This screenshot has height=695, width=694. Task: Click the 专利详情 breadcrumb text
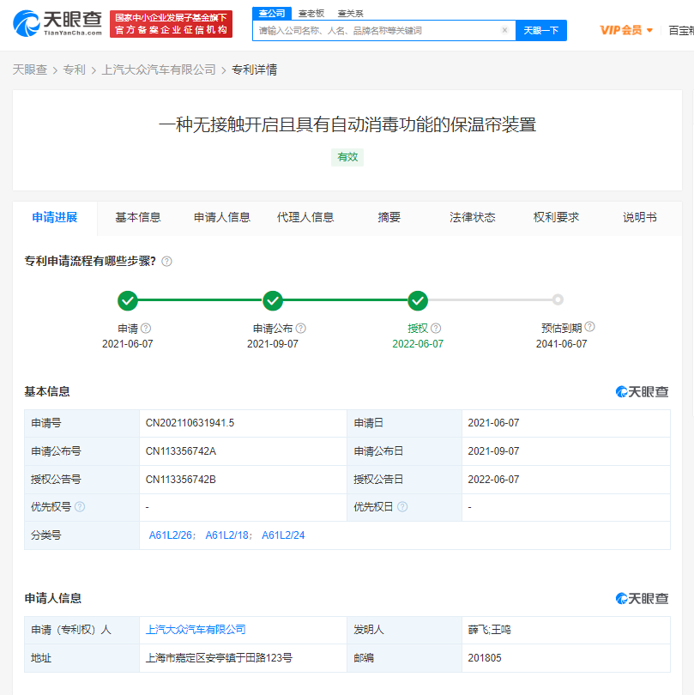255,70
